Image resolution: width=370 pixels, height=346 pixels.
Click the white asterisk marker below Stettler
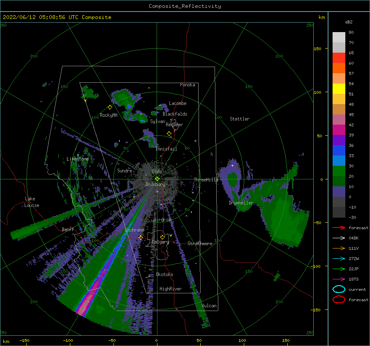tap(195, 141)
